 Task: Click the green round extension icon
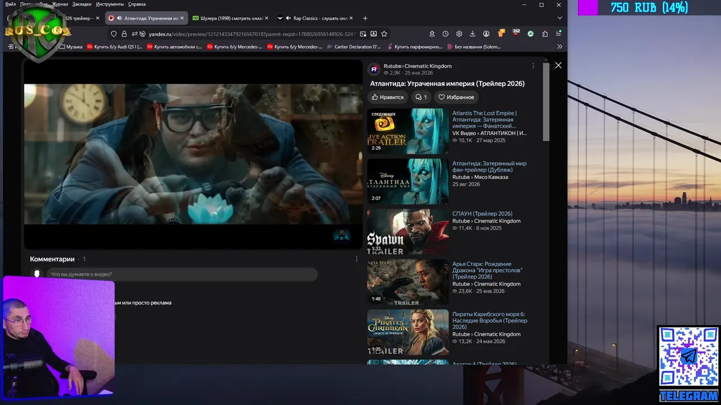click(x=531, y=34)
